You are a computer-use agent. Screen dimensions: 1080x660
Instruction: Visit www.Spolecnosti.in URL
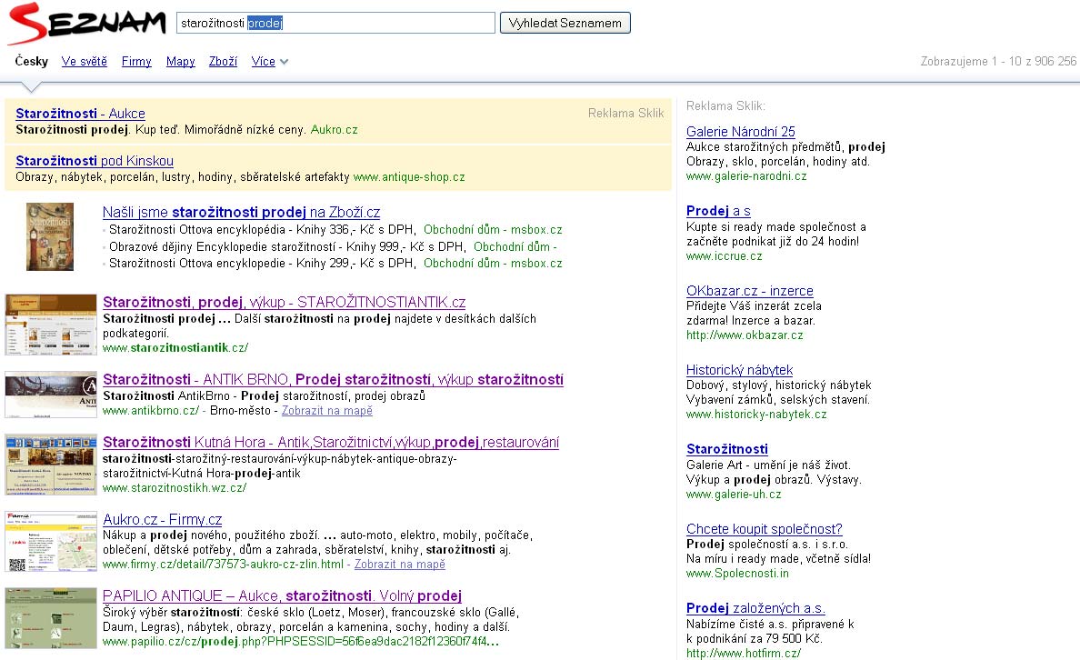tap(737, 574)
